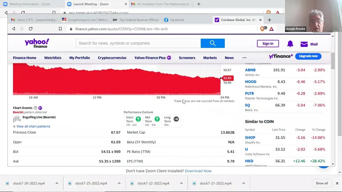Open Markets navigation item
The width and height of the screenshot is (342, 192).
point(210,58)
